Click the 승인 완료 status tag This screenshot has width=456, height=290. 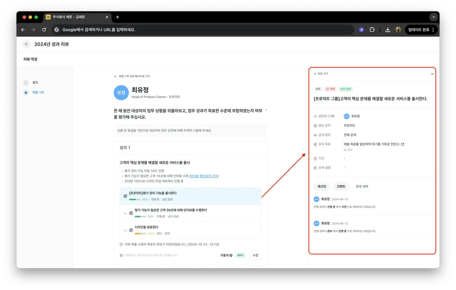click(x=346, y=89)
